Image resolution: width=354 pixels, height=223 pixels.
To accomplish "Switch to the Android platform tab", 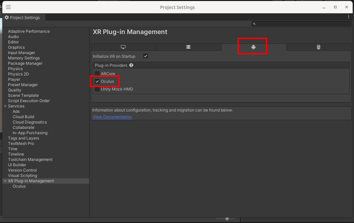I will pyautogui.click(x=253, y=47).
